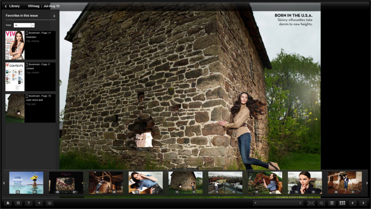
Task: Open the print options icon
Action: 8,203
